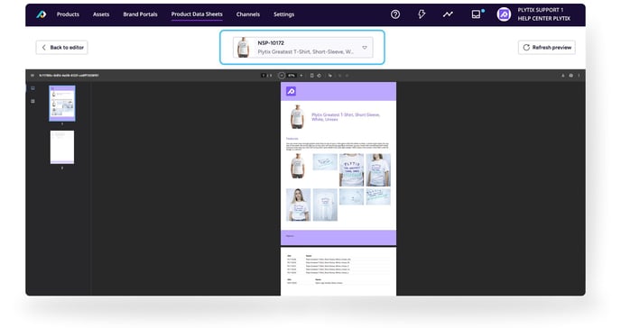Click the fit to page icon
621x328 pixels.
pyautogui.click(x=311, y=76)
